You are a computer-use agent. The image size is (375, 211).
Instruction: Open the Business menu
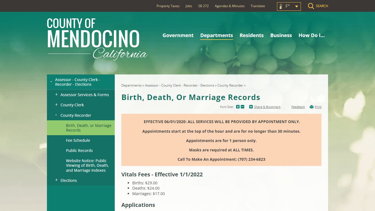[x=281, y=35]
